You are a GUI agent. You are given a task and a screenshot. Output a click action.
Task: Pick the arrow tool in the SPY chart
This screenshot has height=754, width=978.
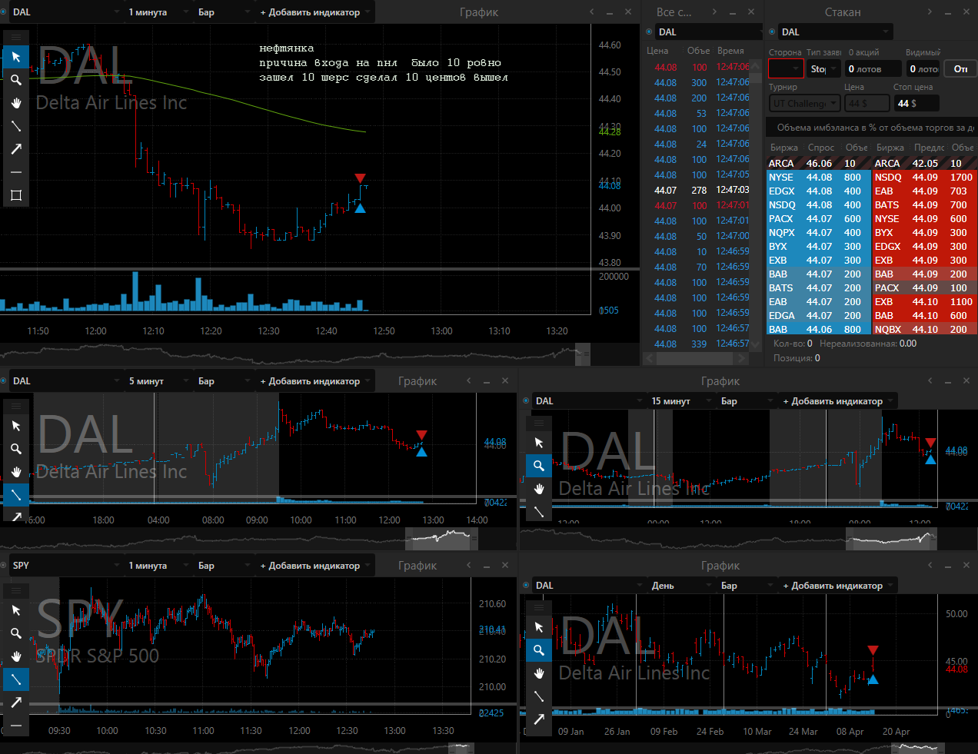[15, 703]
